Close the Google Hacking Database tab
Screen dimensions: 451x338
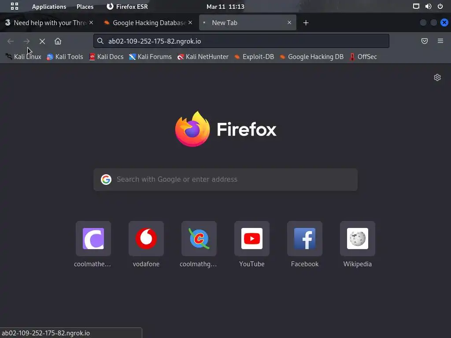(x=190, y=22)
